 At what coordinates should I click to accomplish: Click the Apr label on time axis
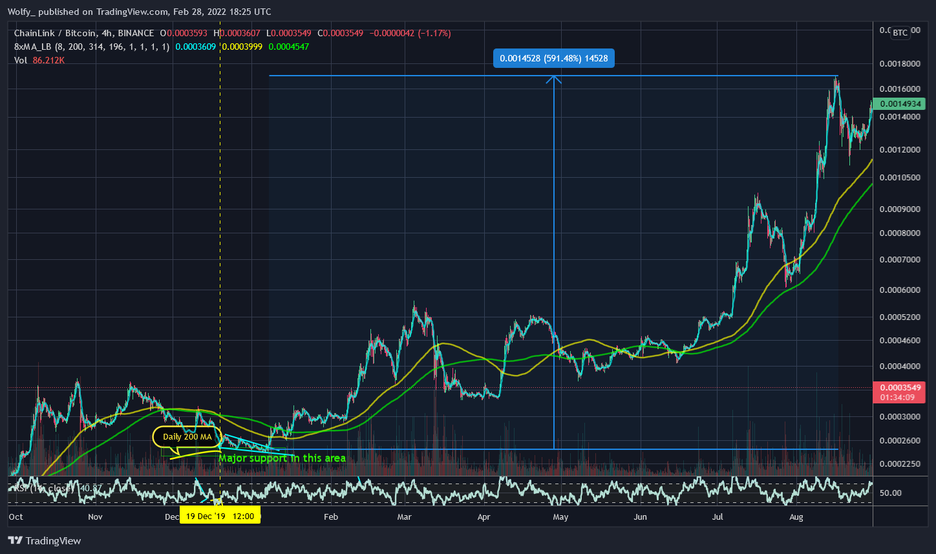tap(483, 517)
